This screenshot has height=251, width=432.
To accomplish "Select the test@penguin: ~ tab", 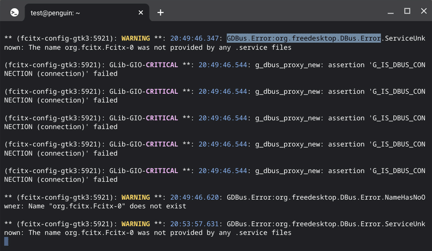I will coord(87,12).
